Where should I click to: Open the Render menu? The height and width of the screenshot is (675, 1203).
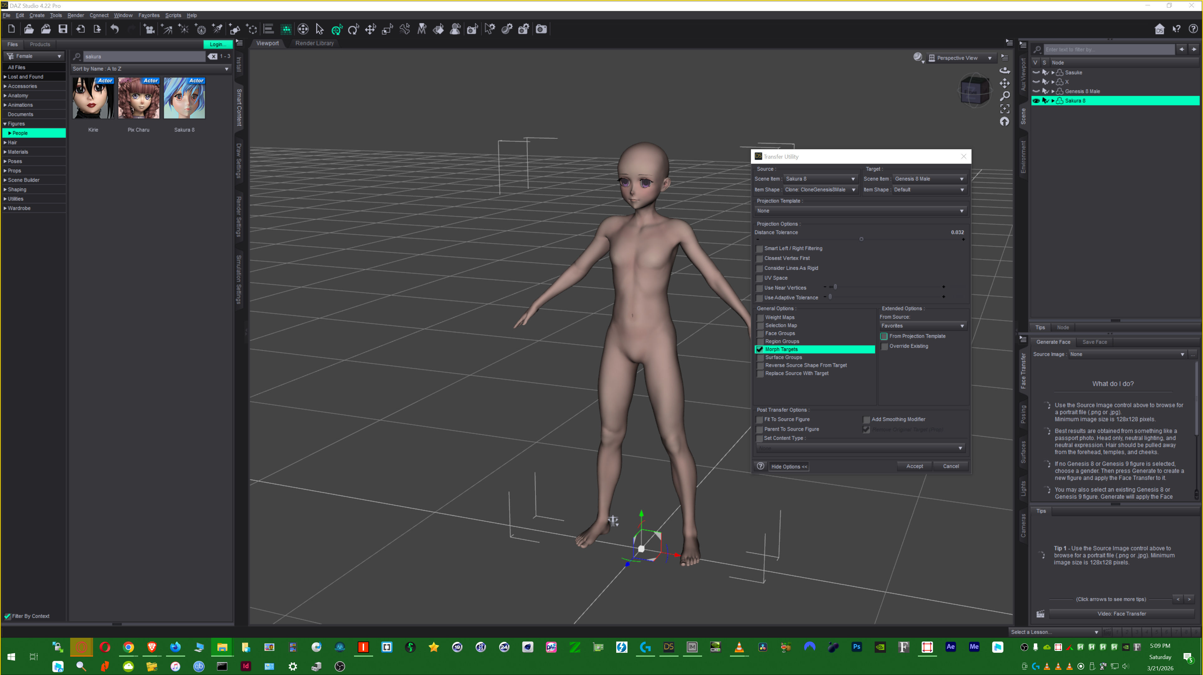pos(75,15)
